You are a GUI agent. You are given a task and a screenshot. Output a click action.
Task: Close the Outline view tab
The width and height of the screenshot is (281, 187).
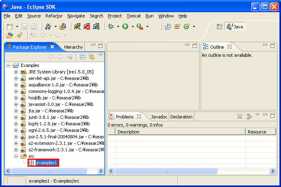(230, 47)
